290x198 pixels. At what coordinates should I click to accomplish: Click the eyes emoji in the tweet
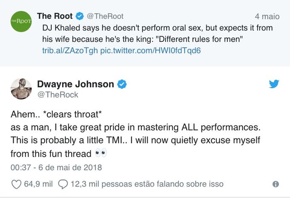point(101,153)
